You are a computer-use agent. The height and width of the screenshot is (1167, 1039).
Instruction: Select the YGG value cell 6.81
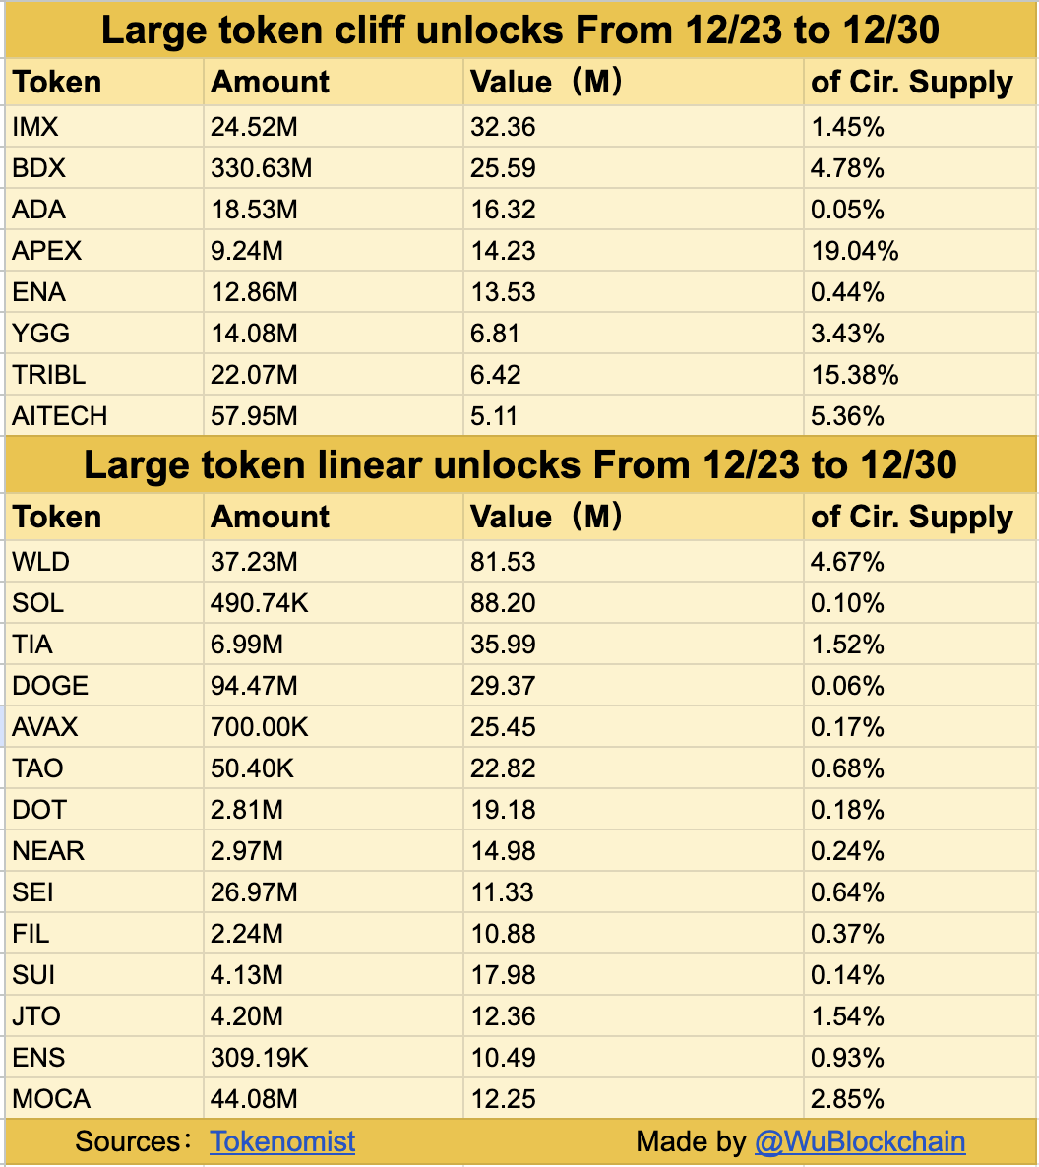(x=496, y=334)
